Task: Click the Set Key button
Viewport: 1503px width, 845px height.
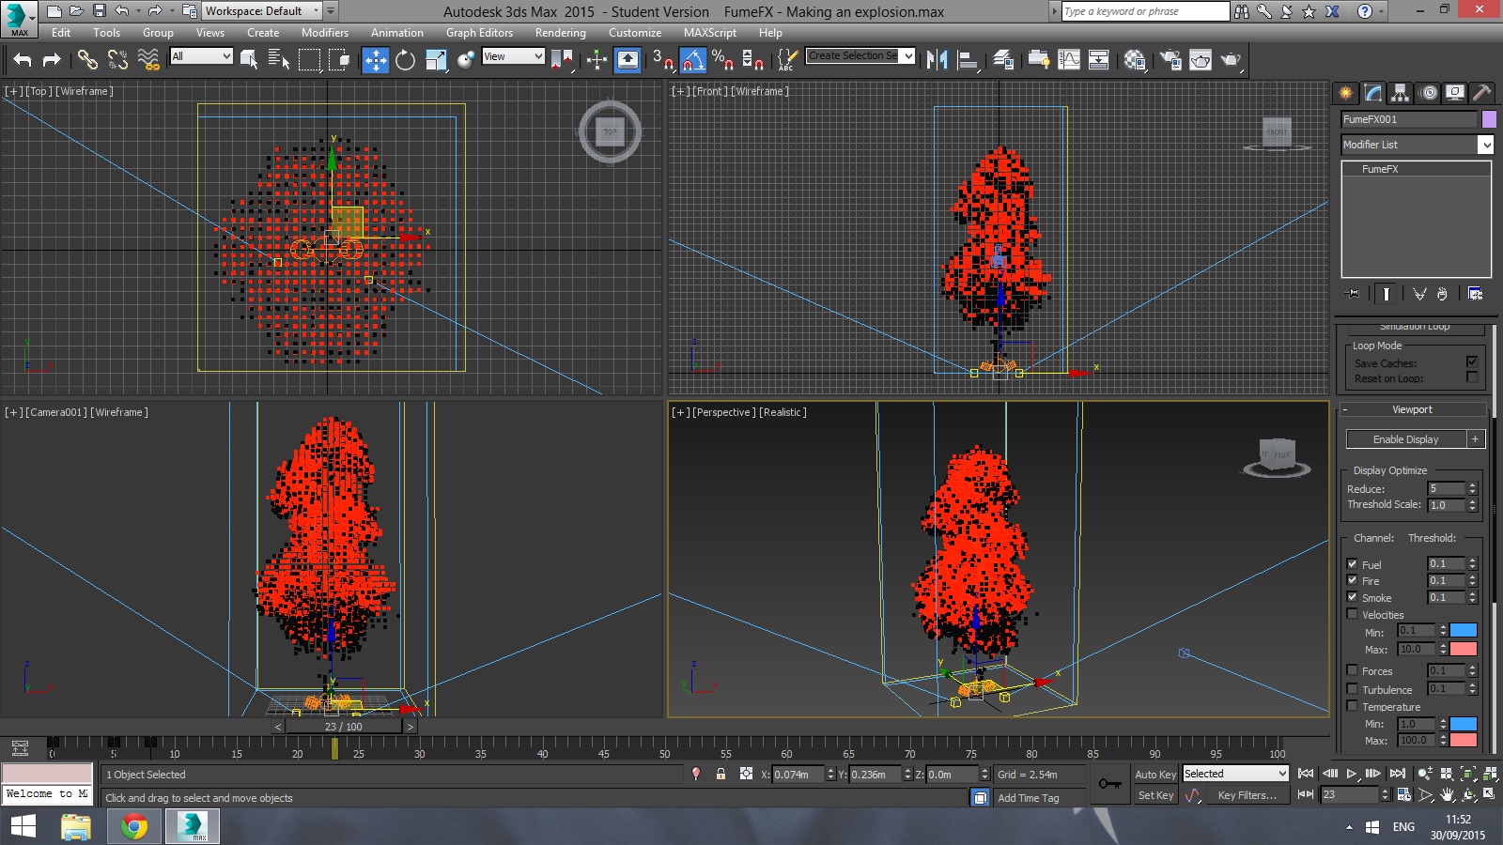Action: point(1155,795)
